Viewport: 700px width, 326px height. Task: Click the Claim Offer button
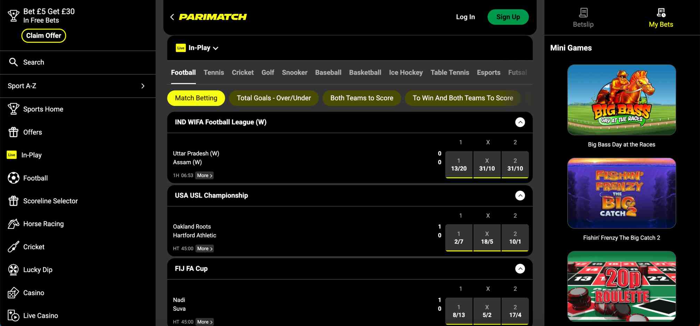(x=43, y=35)
